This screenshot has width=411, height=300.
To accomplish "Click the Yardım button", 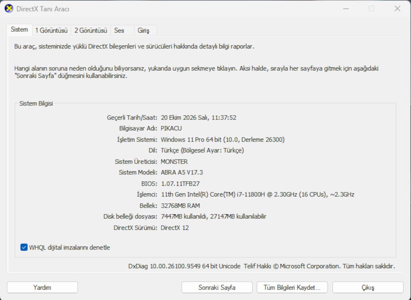I will coord(42,288).
